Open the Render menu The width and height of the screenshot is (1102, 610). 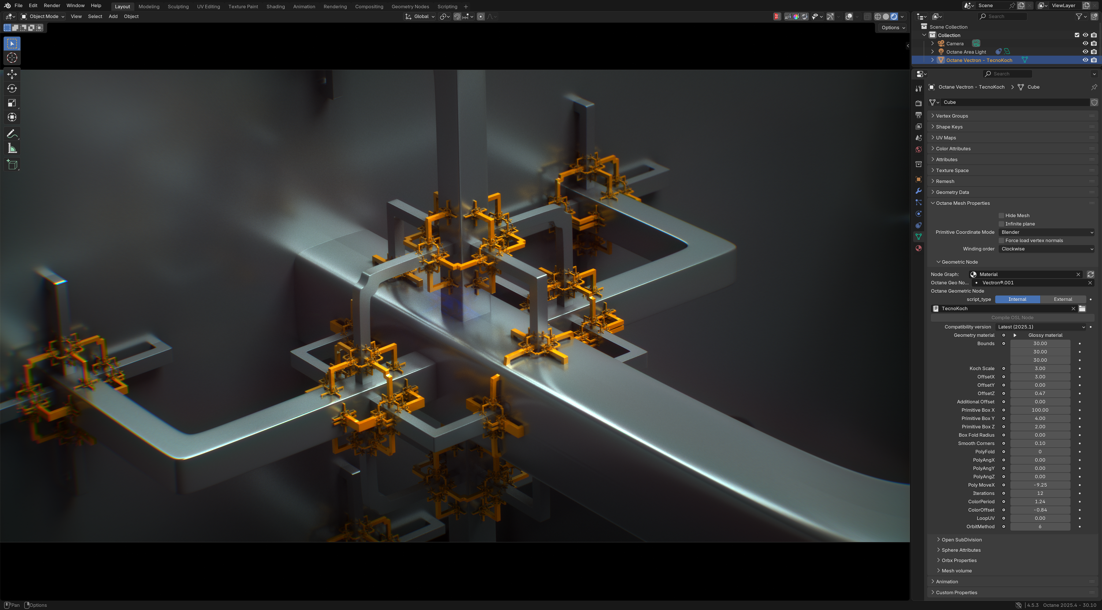click(52, 6)
